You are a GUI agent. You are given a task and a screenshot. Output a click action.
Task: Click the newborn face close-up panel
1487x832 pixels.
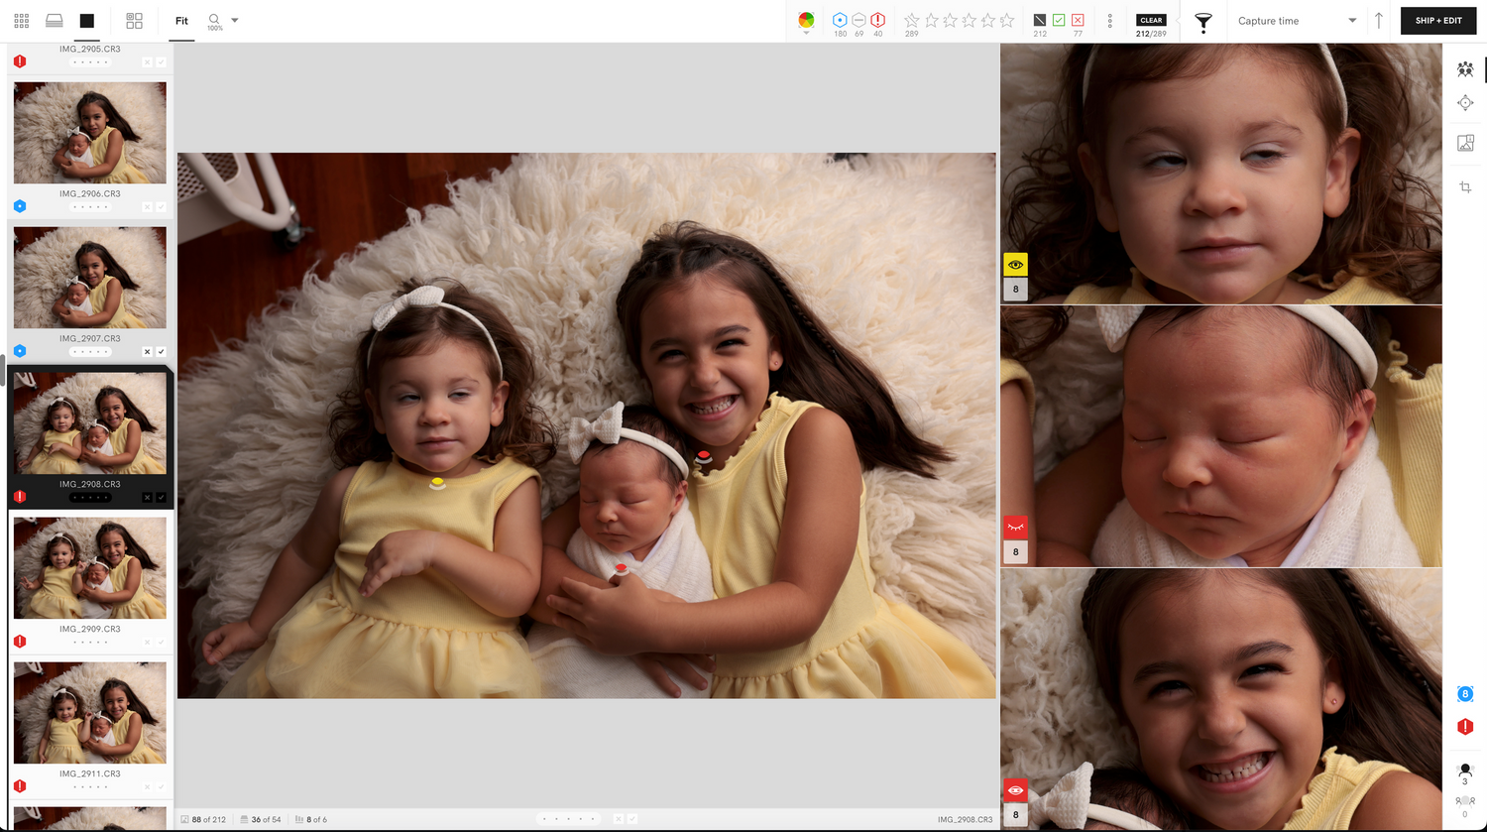point(1221,436)
